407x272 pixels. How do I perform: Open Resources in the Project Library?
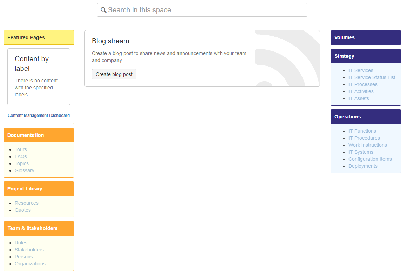click(x=27, y=203)
